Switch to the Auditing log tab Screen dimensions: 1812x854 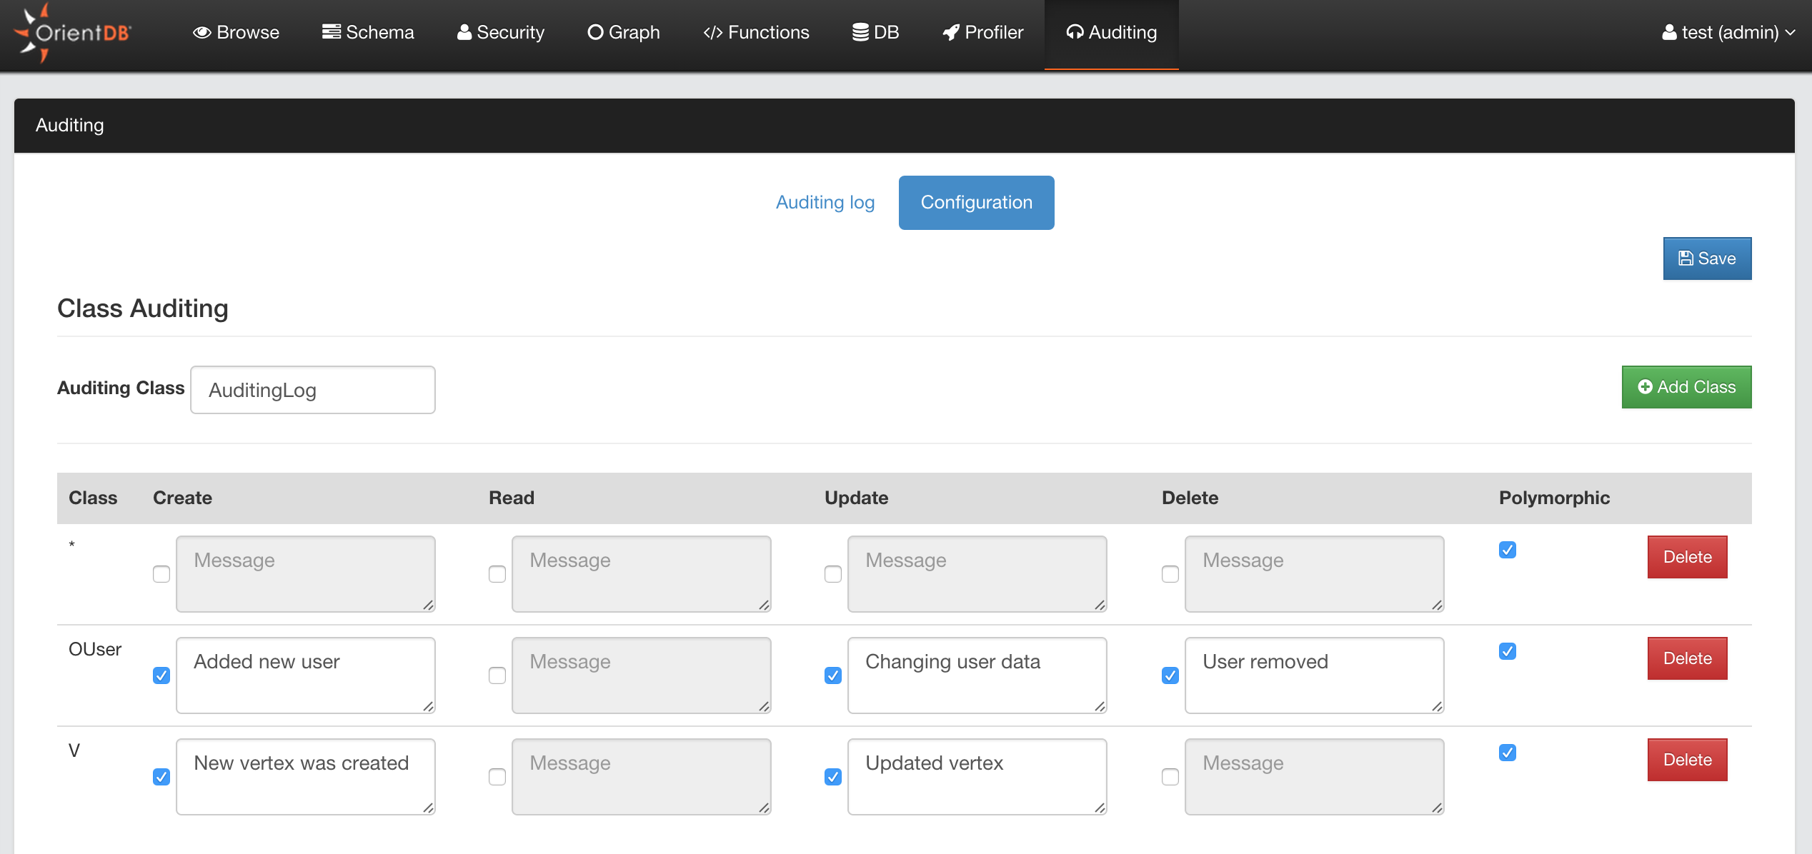[x=825, y=202]
